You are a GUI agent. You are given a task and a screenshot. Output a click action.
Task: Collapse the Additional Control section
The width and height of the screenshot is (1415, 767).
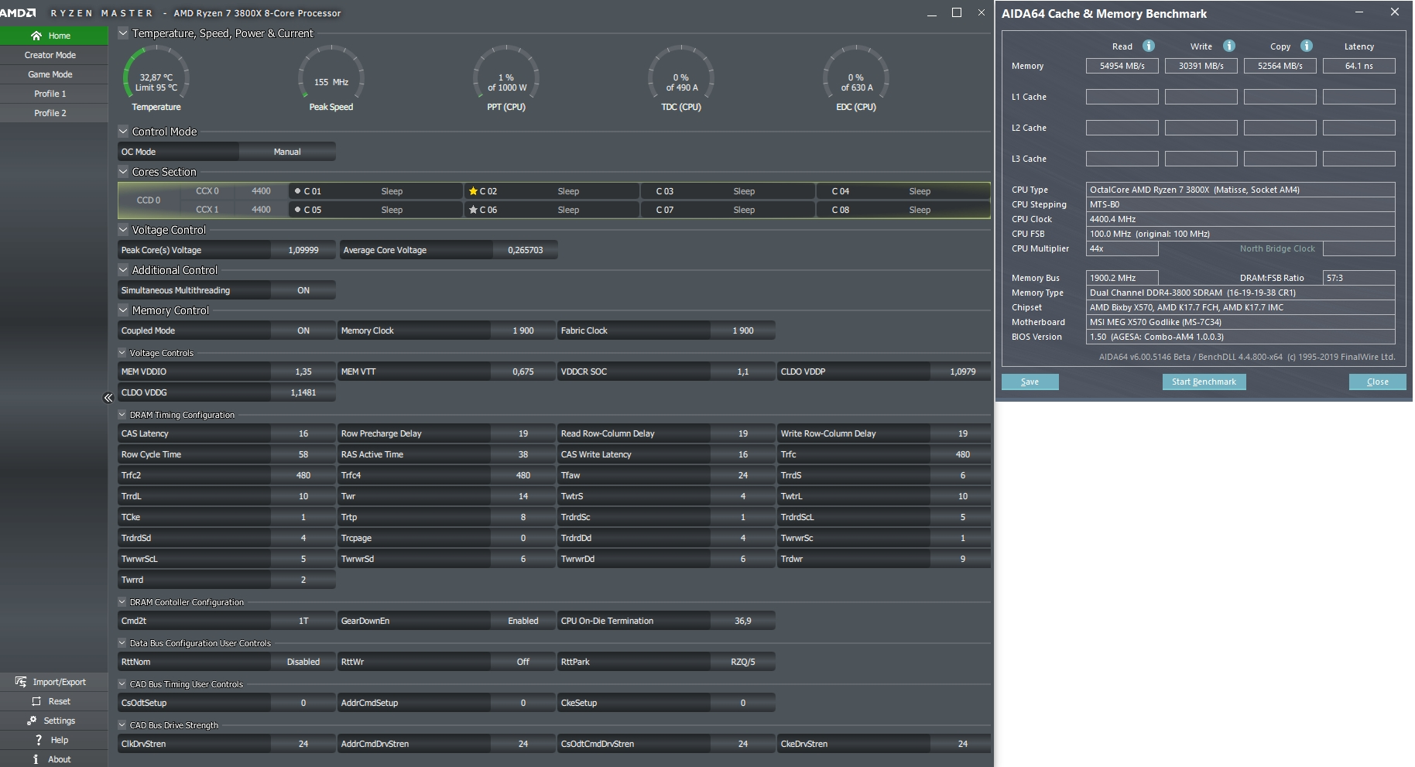[123, 270]
